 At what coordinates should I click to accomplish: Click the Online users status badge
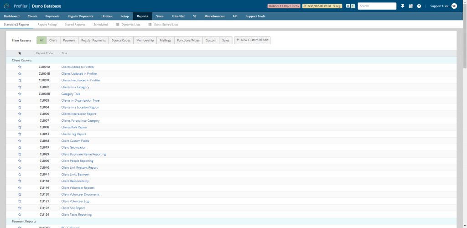tap(284, 6)
